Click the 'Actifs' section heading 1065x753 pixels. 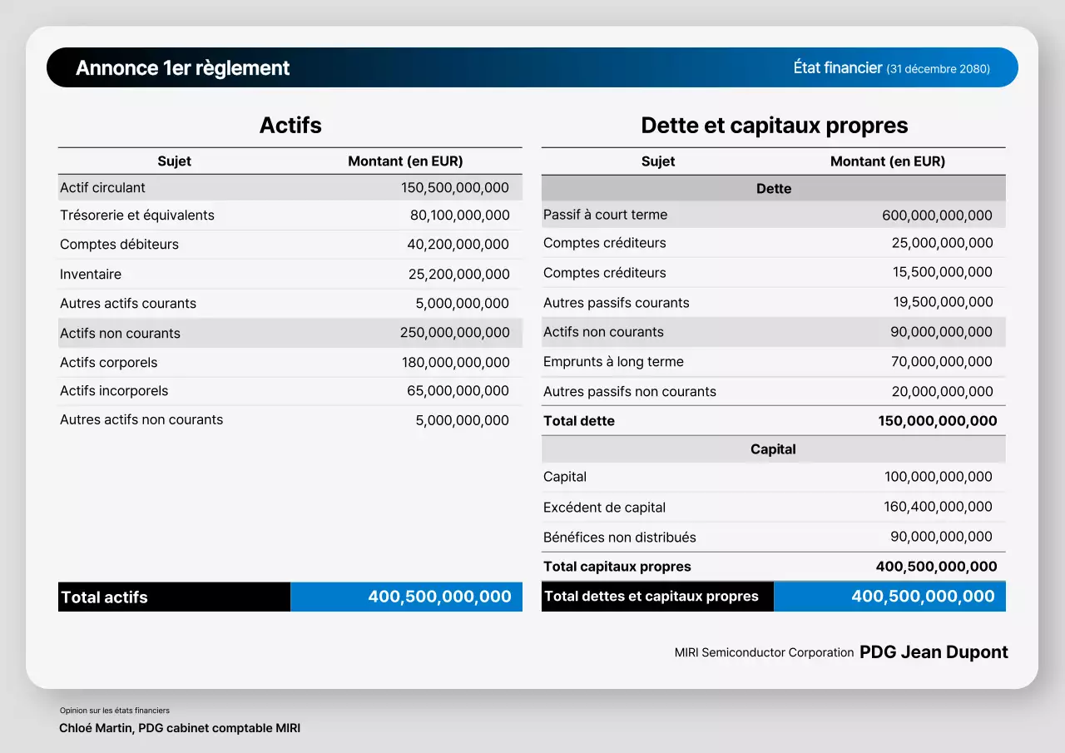290,125
